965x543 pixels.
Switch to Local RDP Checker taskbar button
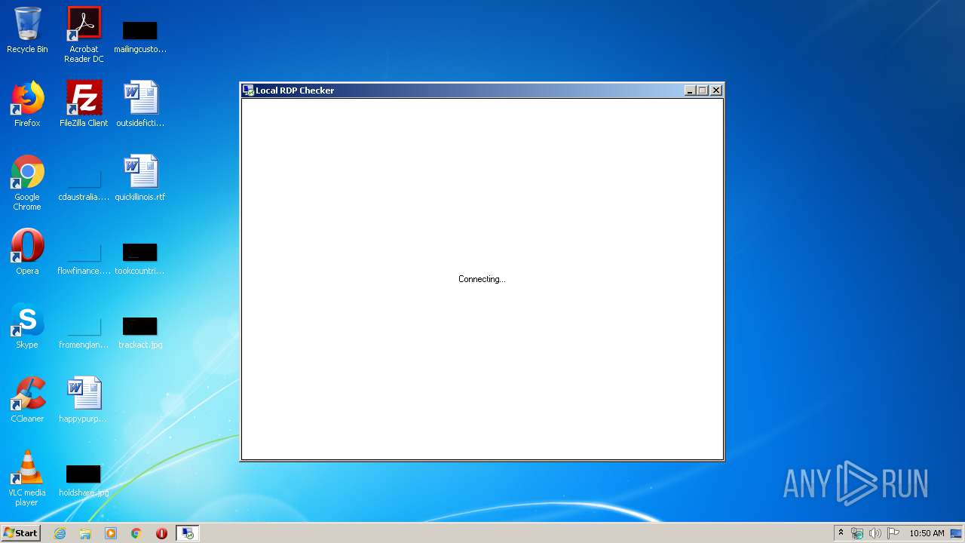(187, 533)
